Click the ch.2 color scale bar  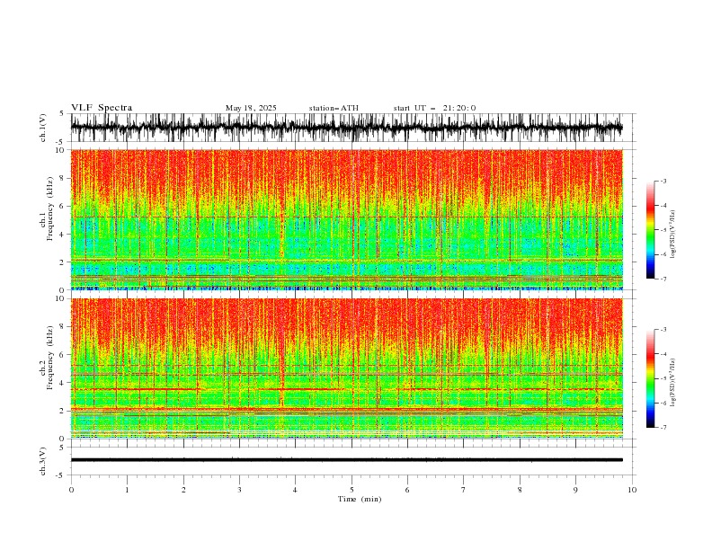(x=650, y=378)
